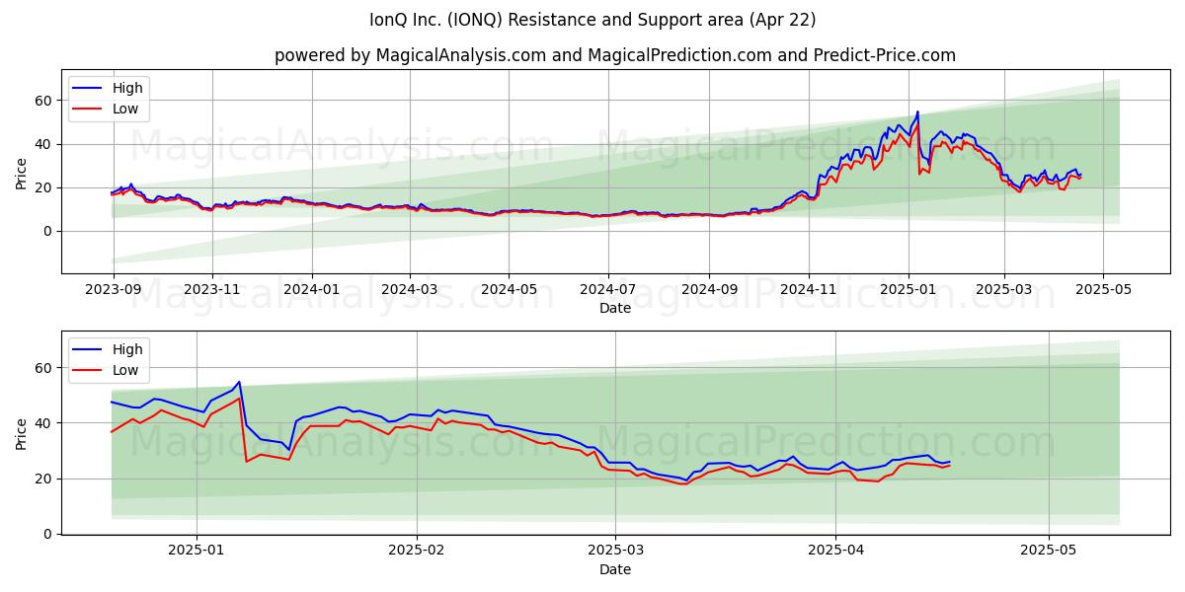Click the blue High line swatch in lower legend
This screenshot has height=592, width=1185.
pos(87,349)
